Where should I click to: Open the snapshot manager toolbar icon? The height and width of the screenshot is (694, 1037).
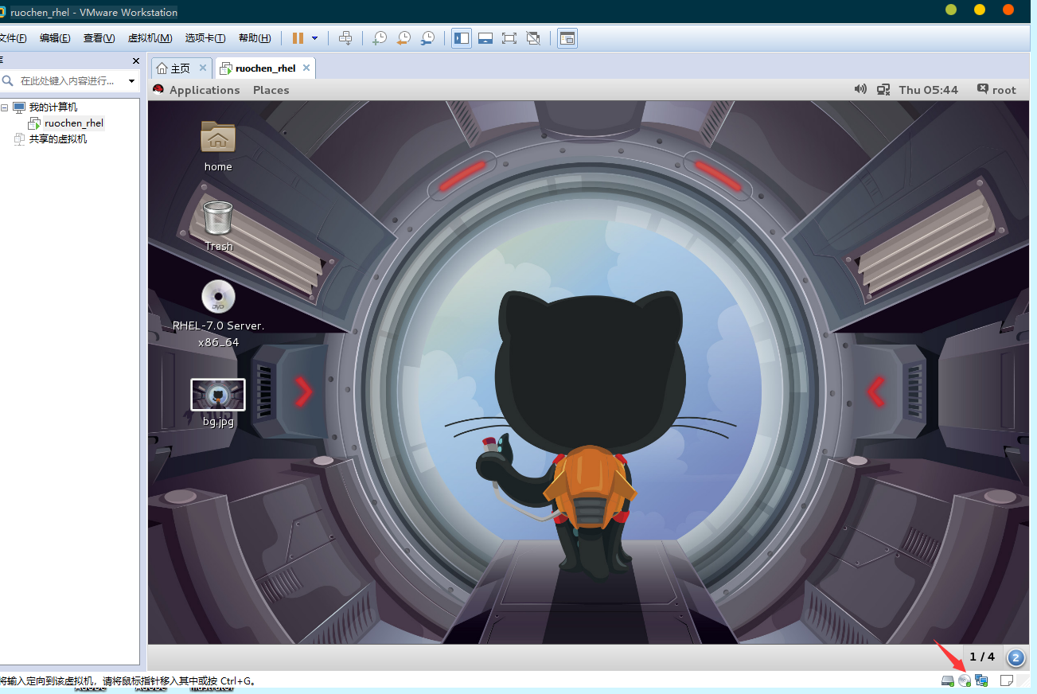click(x=428, y=38)
